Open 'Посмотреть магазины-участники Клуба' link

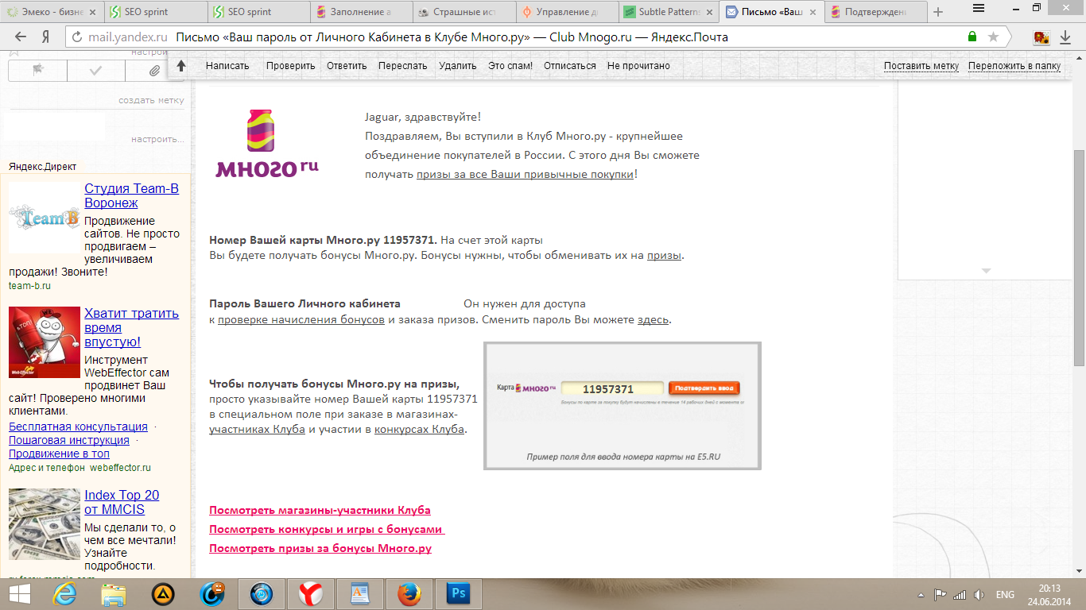[320, 510]
